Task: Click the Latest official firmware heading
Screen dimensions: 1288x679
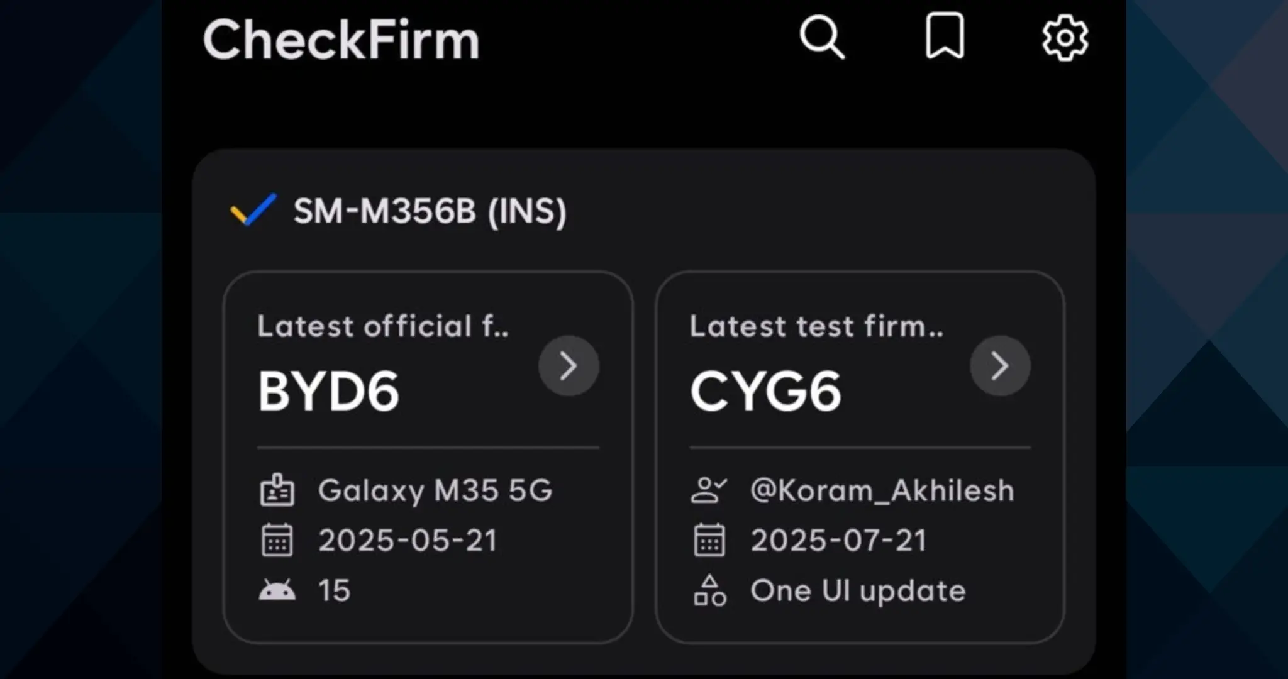Action: [x=382, y=326]
